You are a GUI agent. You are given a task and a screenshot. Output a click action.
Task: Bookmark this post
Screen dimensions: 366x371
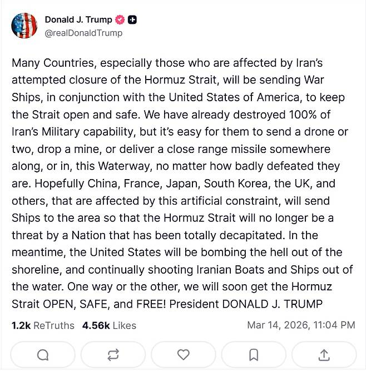click(254, 354)
